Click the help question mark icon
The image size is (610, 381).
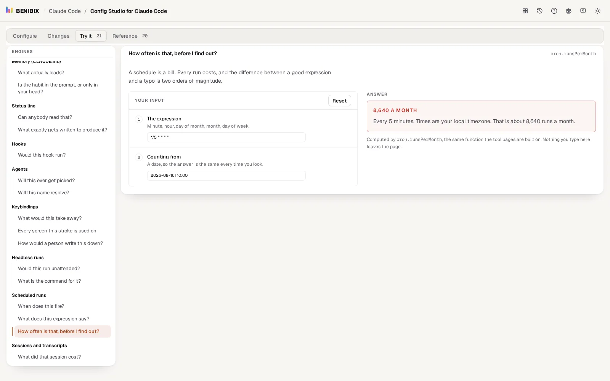tap(554, 11)
